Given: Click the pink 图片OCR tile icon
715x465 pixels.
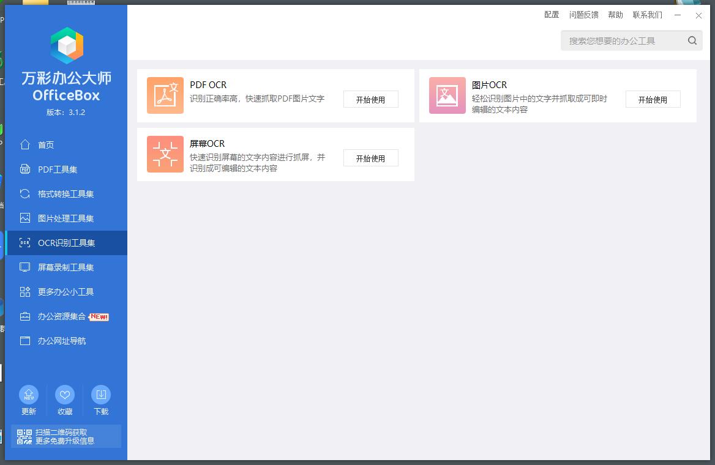Looking at the screenshot, I should tap(447, 95).
